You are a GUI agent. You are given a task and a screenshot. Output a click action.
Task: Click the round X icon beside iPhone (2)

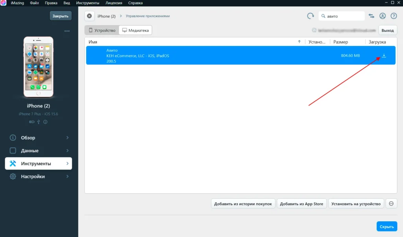(89, 16)
